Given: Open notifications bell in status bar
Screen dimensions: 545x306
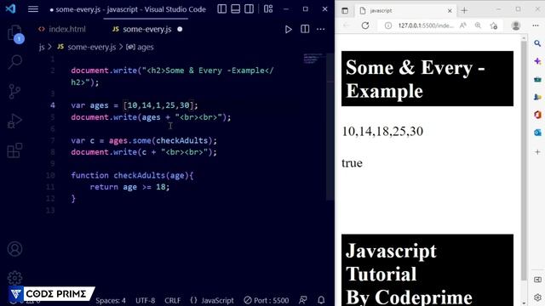Looking at the screenshot, I should tap(321, 300).
